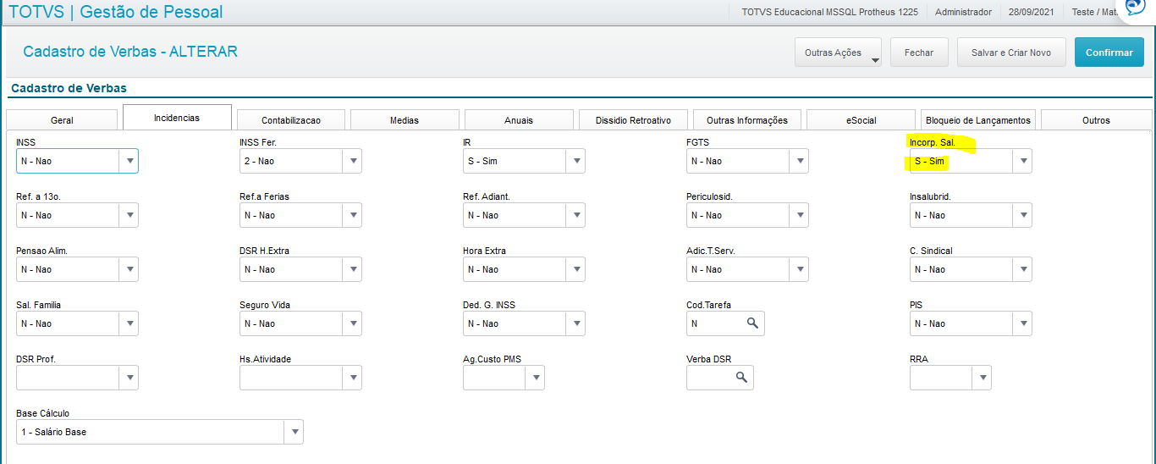The height and width of the screenshot is (464, 1156).
Task: Click Salvar e Criar Novo
Action: tap(1011, 52)
